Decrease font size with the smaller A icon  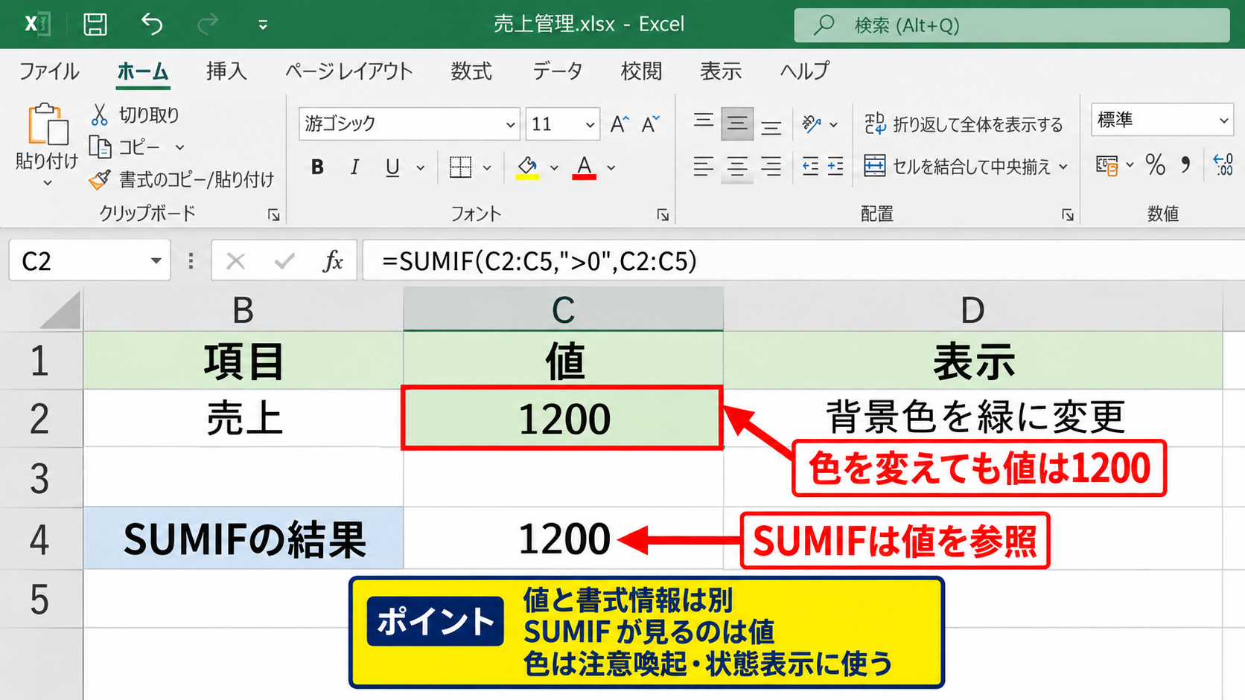click(x=650, y=124)
